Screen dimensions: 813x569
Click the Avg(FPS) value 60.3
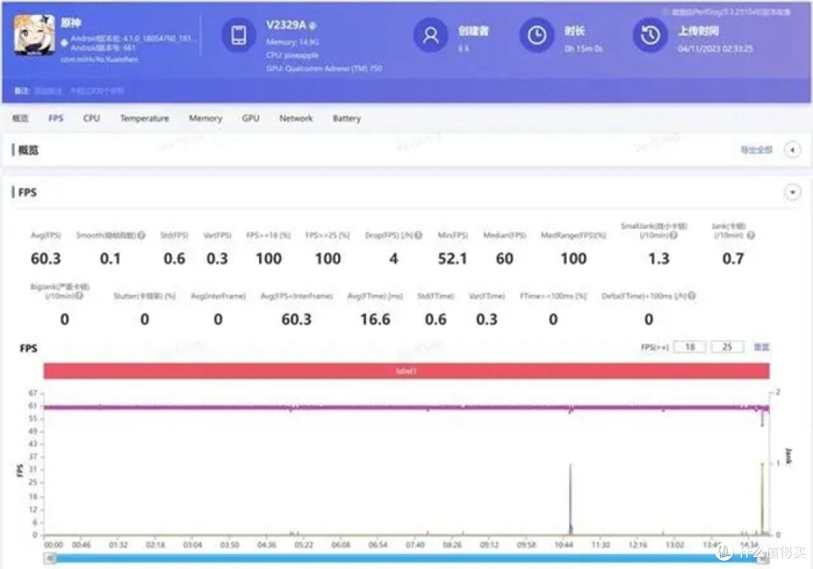click(46, 259)
